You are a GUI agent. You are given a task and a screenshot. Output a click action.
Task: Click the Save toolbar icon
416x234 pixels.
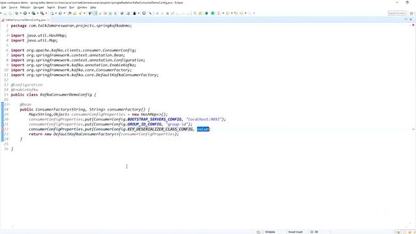5,13
